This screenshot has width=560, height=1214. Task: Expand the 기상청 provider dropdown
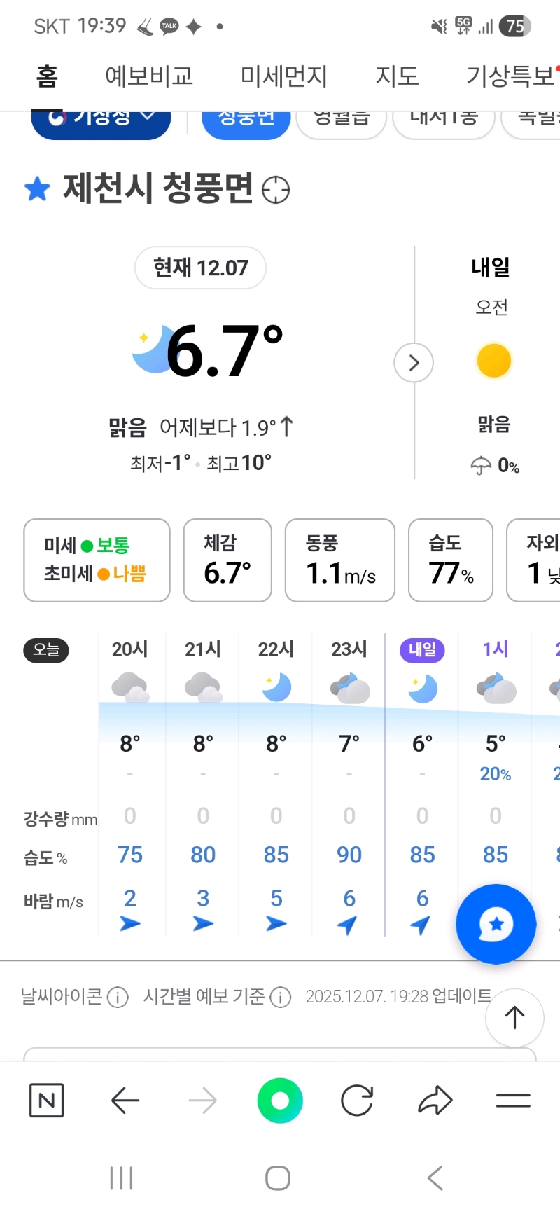101,120
